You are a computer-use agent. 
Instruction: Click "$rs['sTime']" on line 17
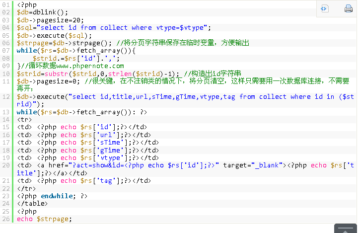point(104,143)
